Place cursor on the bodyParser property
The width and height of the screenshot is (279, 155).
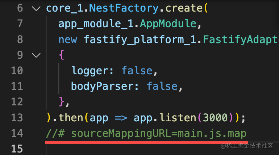102,87
